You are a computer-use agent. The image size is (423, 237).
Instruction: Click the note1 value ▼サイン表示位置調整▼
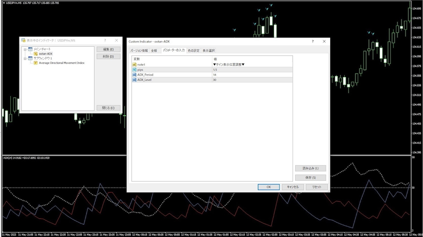229,65
